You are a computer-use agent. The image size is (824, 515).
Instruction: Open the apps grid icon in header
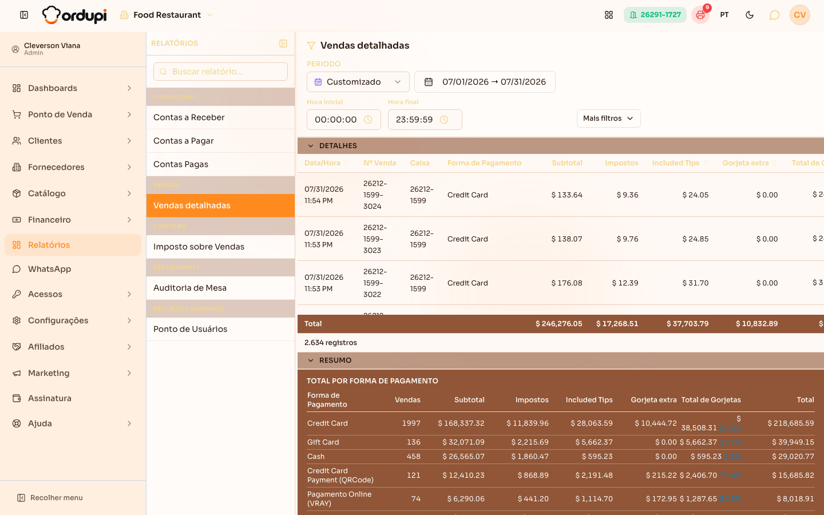point(609,15)
